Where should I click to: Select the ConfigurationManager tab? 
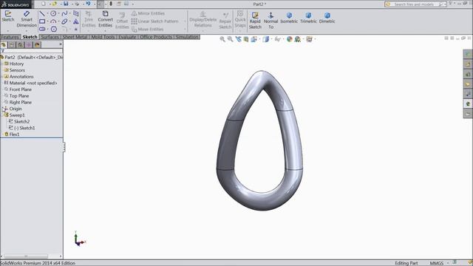click(x=20, y=45)
